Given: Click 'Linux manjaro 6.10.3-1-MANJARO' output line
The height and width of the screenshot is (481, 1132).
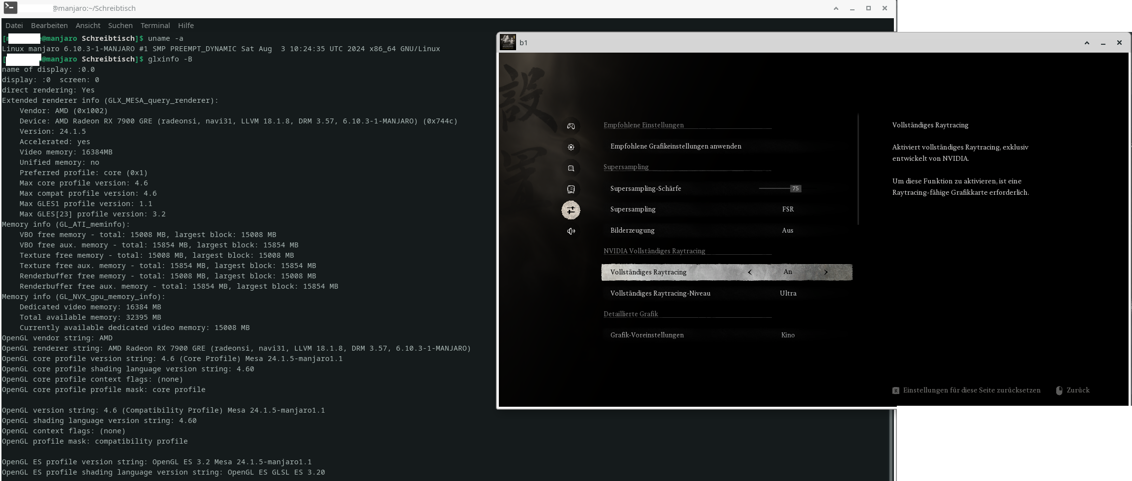Looking at the screenshot, I should coord(221,49).
